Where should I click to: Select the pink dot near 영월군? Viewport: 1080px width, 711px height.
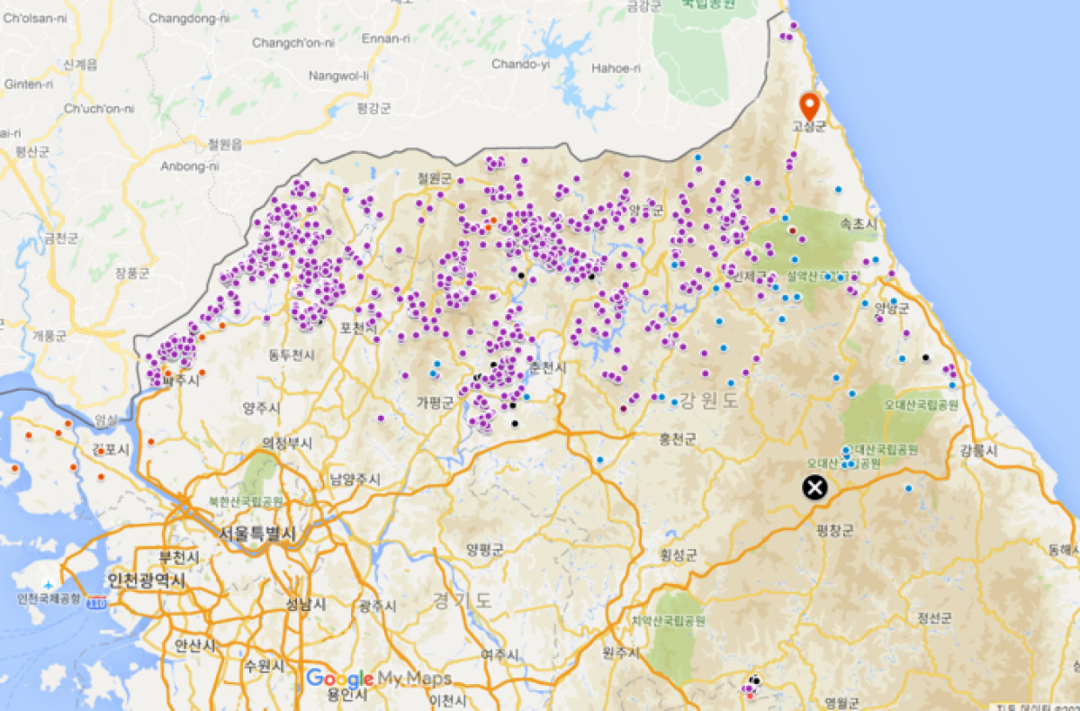749,694
